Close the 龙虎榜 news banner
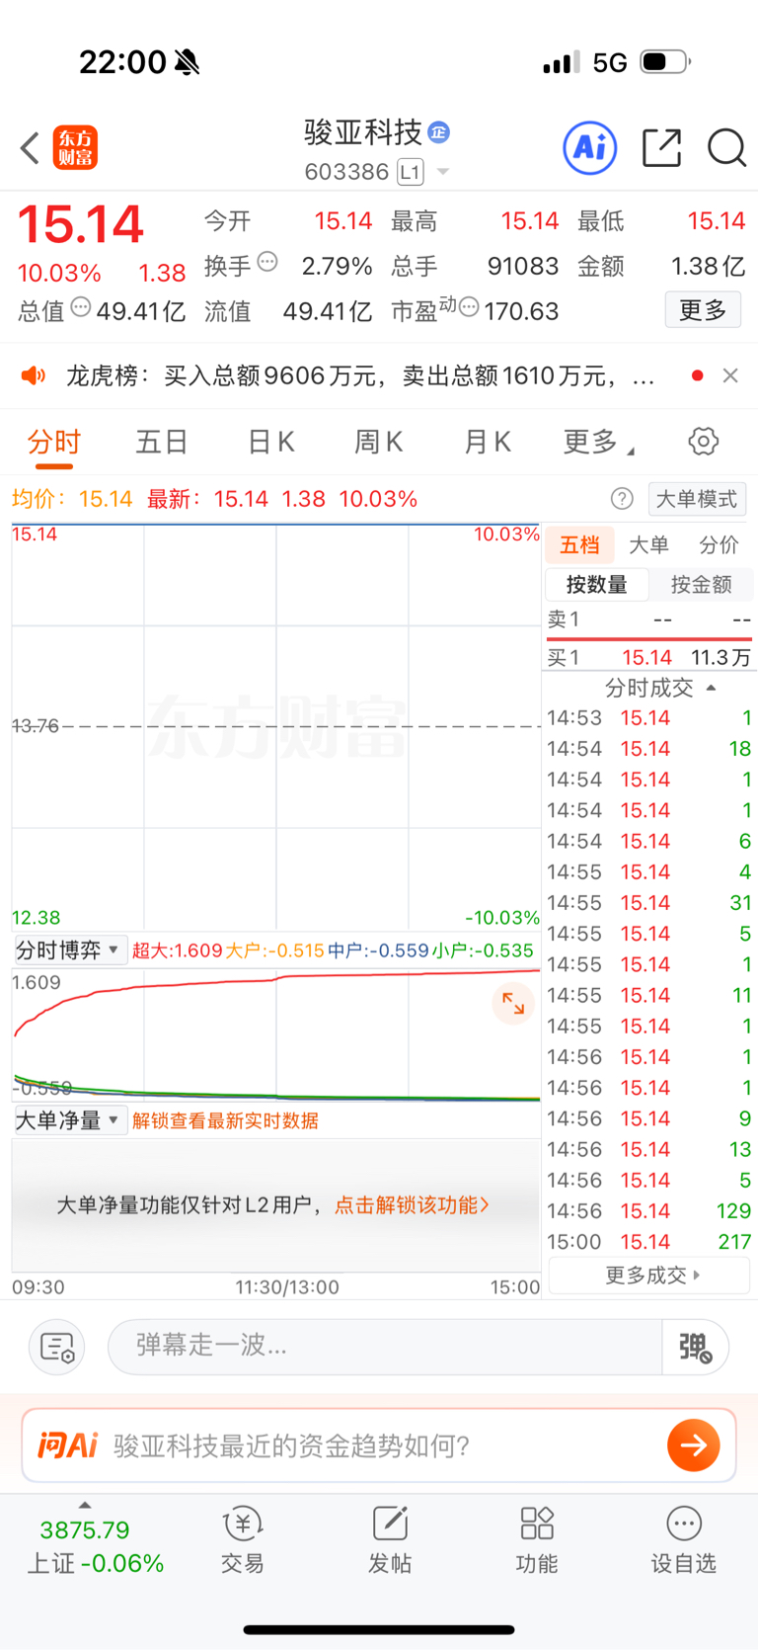 coord(730,375)
